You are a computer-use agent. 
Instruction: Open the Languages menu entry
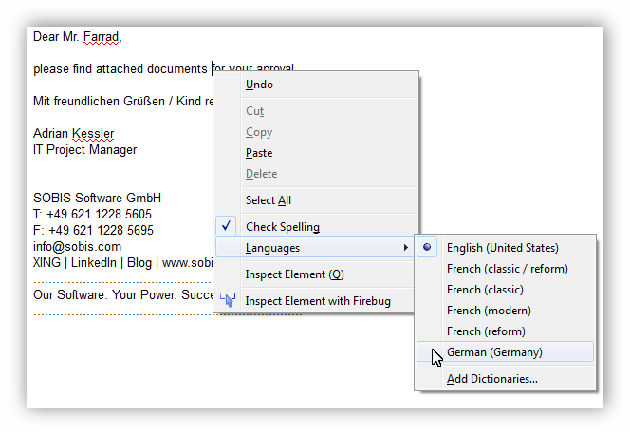click(316, 248)
